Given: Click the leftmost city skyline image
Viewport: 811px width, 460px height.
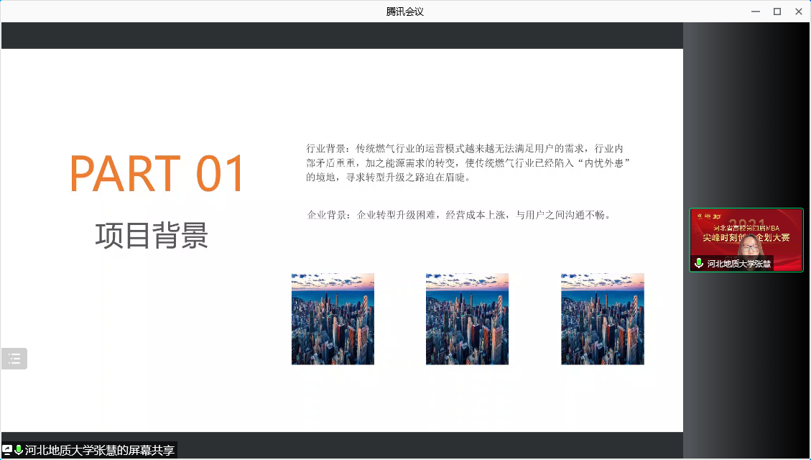Looking at the screenshot, I should pos(333,318).
